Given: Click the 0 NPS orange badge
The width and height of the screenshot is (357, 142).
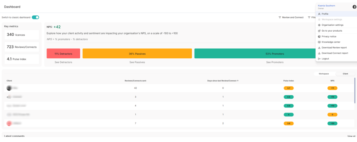Looking at the screenshot, I should coord(332,115).
